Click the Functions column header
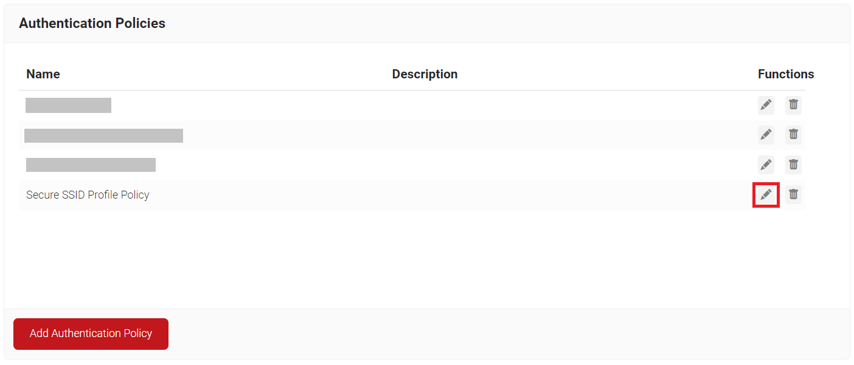The width and height of the screenshot is (854, 365). click(785, 74)
